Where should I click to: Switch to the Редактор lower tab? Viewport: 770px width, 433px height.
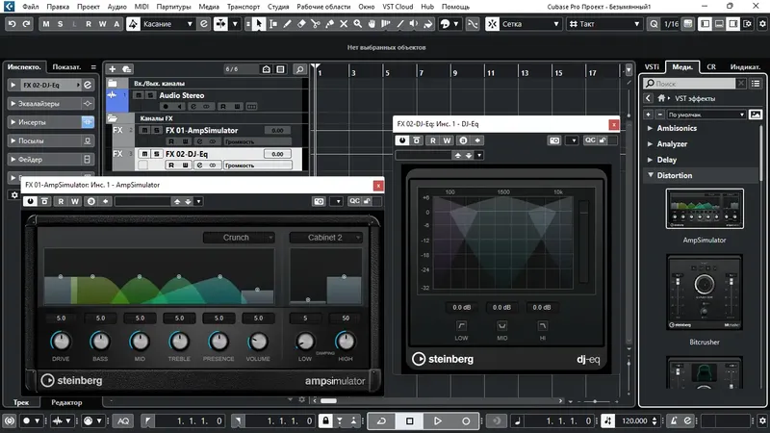coord(66,402)
